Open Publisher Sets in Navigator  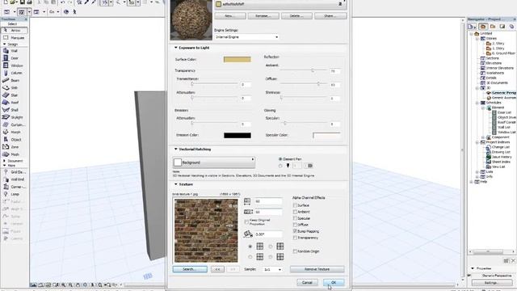point(511,27)
